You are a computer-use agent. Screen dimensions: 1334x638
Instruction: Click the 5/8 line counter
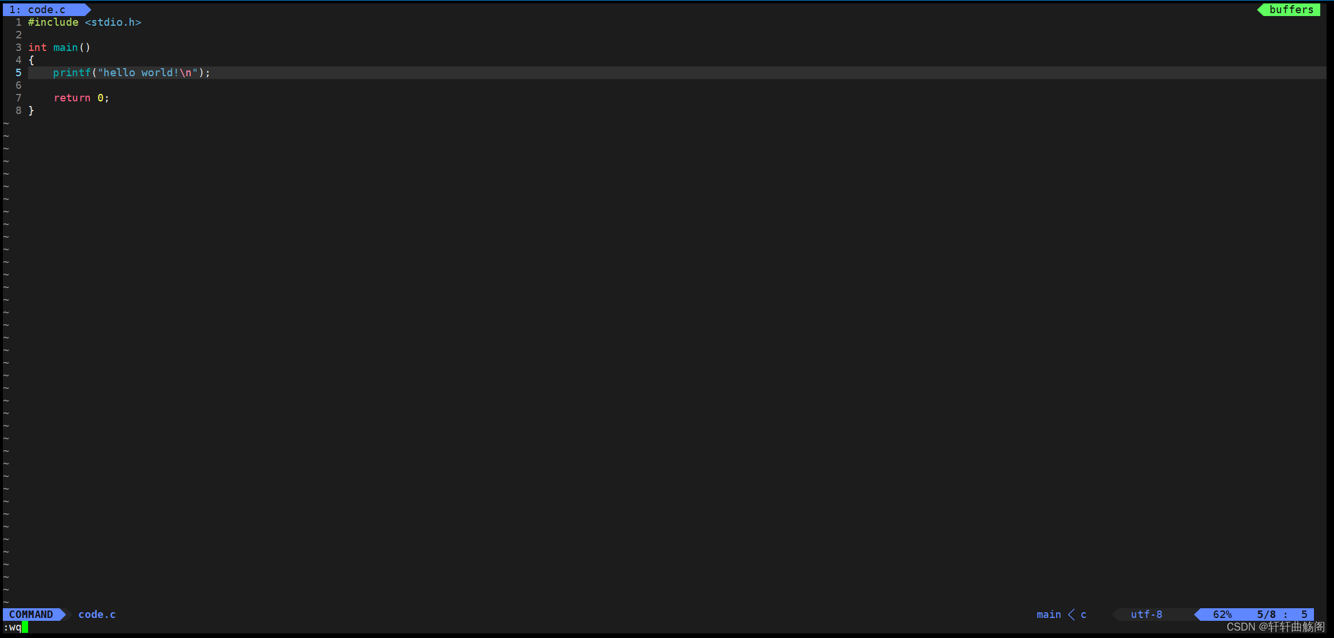pyautogui.click(x=1266, y=615)
